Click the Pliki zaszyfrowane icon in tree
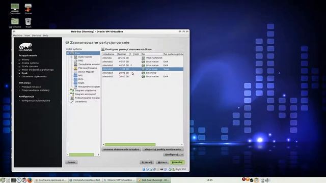Viewport: 326px width, 183px height. click(x=75, y=68)
